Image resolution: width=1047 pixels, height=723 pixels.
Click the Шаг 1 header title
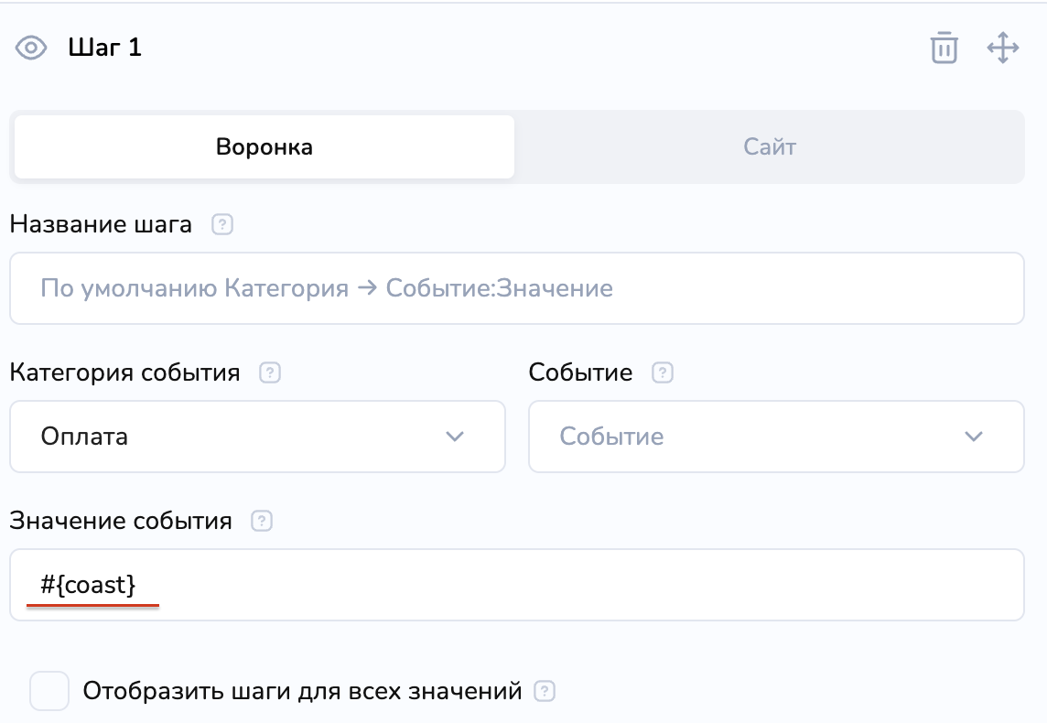pyautogui.click(x=104, y=48)
